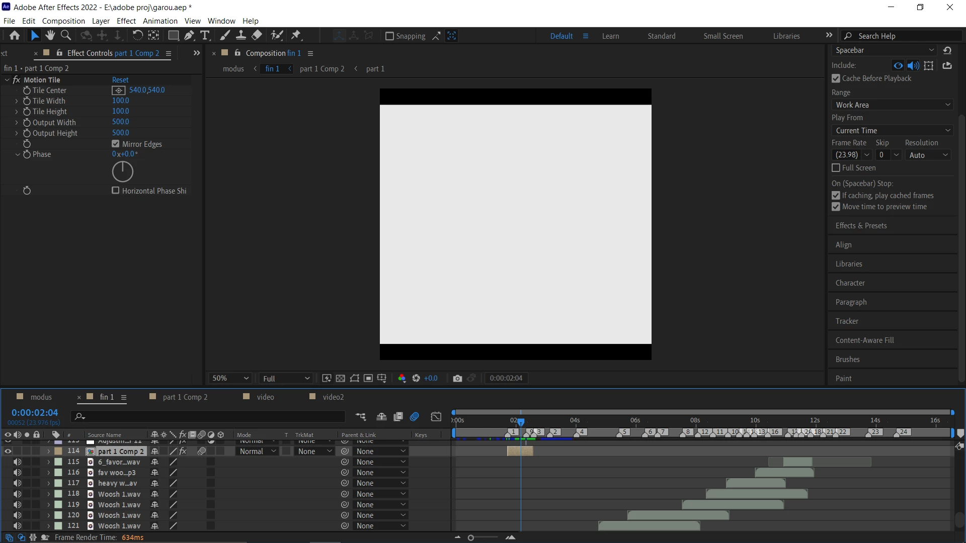Select the Puppet Pin tool

(x=296, y=35)
